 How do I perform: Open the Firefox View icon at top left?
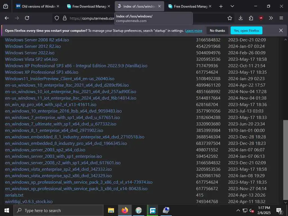(6, 6)
